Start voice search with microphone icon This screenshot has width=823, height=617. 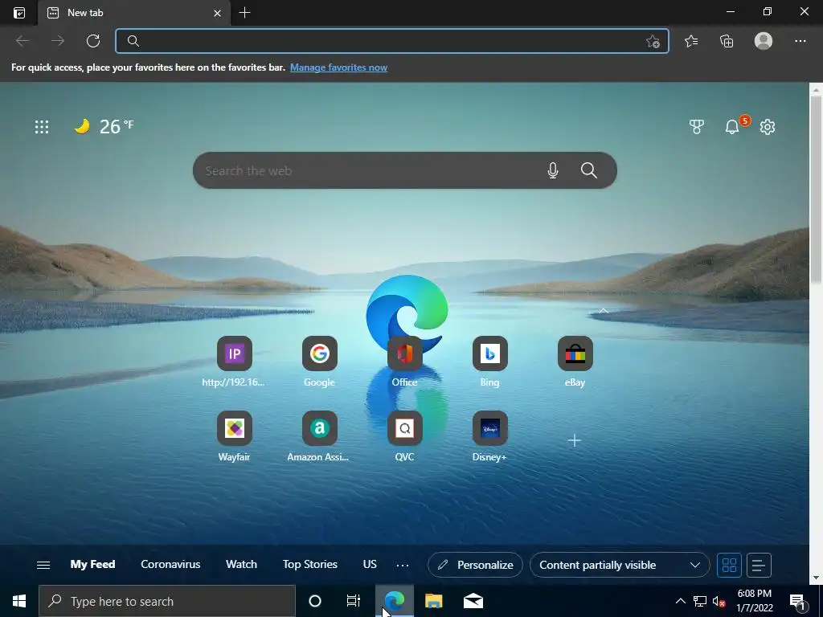tap(553, 170)
